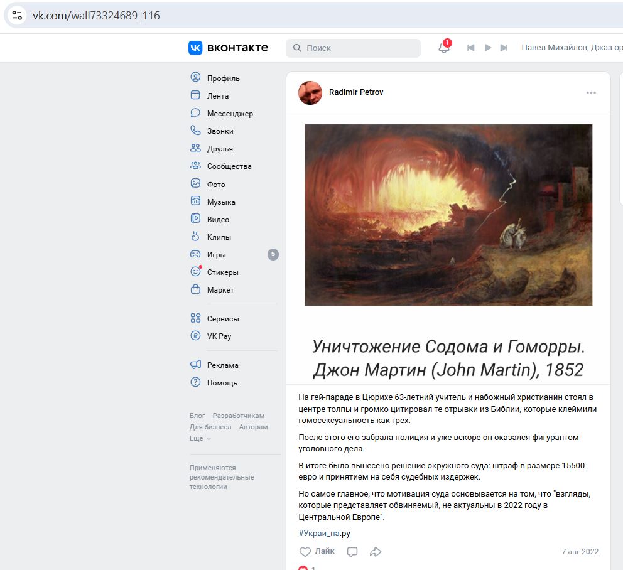Viewport: 623px width, 570px height.
Task: Open post options three-dot menu
Action: point(591,92)
